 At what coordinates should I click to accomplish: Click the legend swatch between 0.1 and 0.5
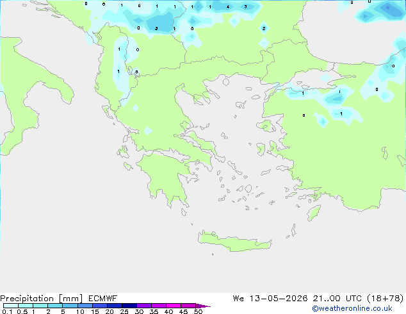(11, 306)
